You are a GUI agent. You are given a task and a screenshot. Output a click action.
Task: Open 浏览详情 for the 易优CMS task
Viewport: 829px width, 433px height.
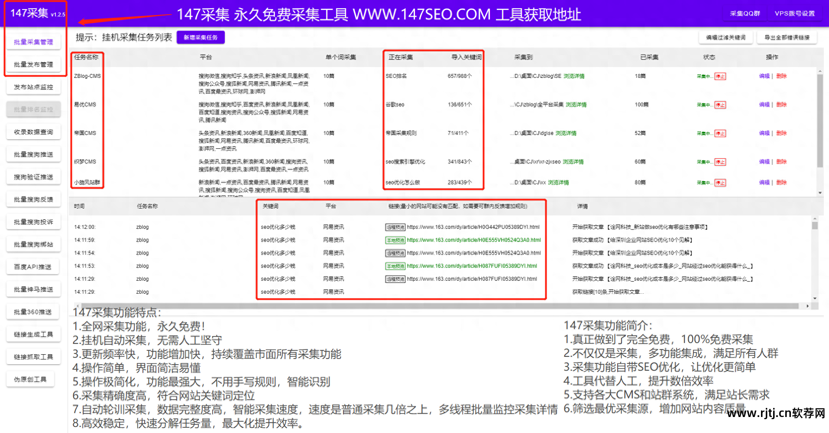click(576, 104)
